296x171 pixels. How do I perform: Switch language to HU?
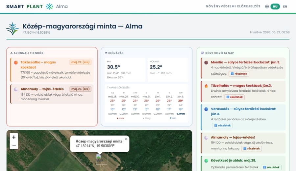tap(275, 7)
